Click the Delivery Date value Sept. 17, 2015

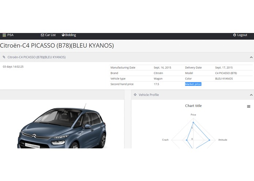[224, 67]
